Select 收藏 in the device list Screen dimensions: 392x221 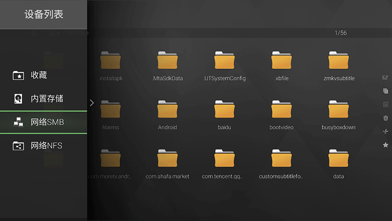point(44,75)
